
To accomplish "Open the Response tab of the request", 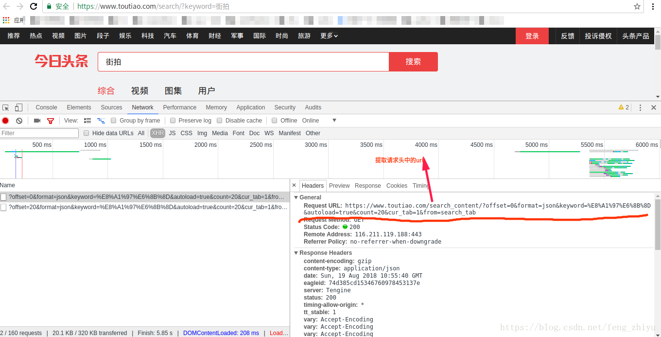I will click(x=367, y=186).
